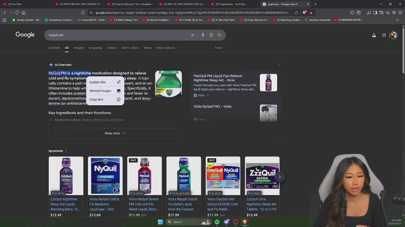This screenshot has height=227, width=405.
Task: Click the browser apps grid bookmark icon
Action: 4,20
